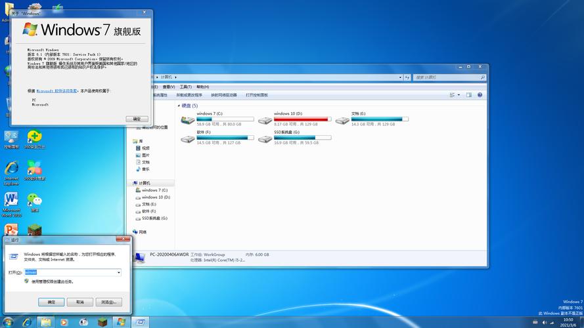Select 文档 (E:) in the navigation tree
The image size is (584, 328).
click(146, 204)
